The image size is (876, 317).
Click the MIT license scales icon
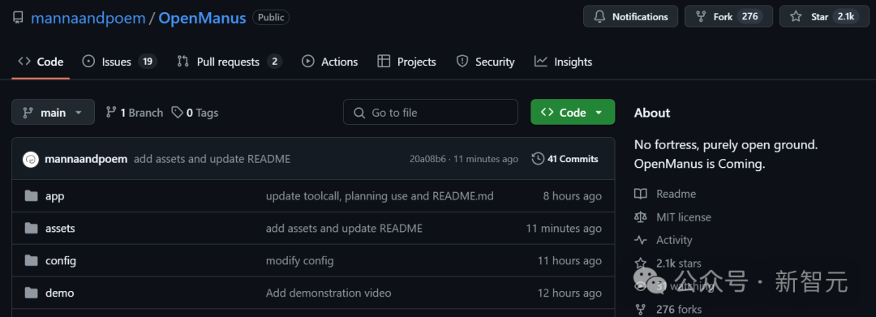tap(640, 217)
